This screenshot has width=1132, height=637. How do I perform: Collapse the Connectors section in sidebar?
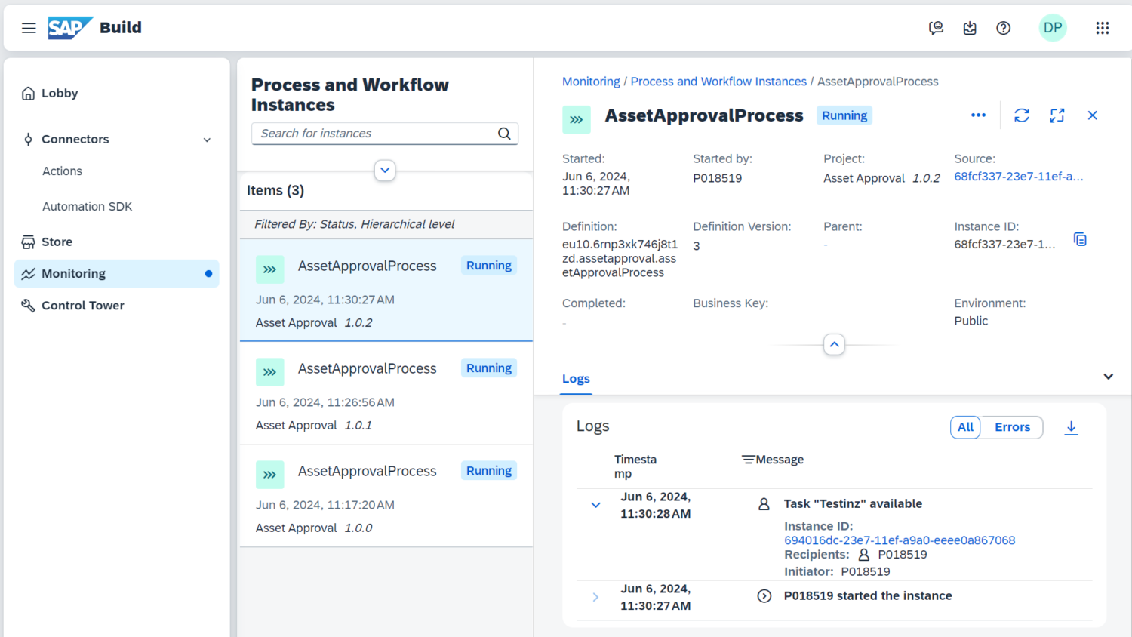207,140
